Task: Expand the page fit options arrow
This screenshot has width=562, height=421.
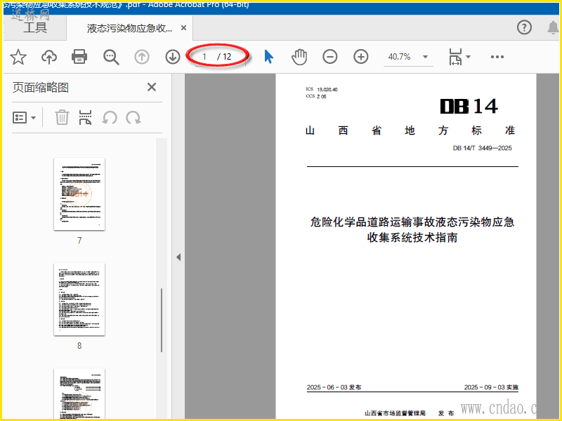Action: (468, 57)
